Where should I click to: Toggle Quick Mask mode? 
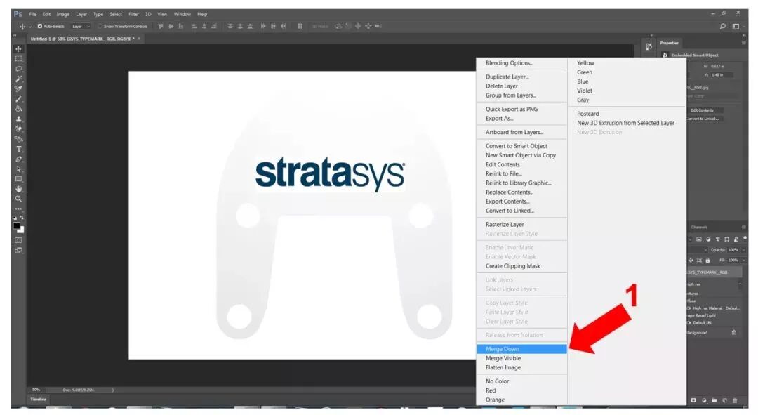pos(18,240)
